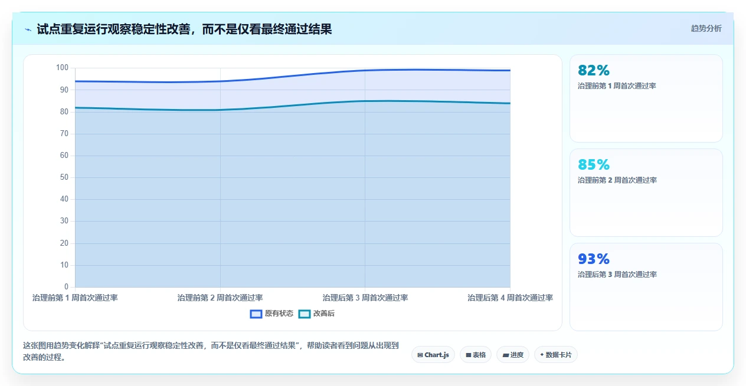Click the 原有状态 legend label
The height and width of the screenshot is (386, 746).
279,314
